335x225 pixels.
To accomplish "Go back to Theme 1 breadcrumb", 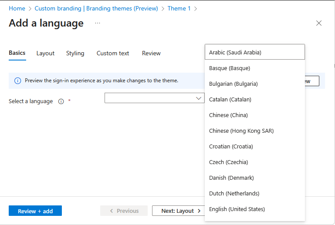I will click(179, 8).
